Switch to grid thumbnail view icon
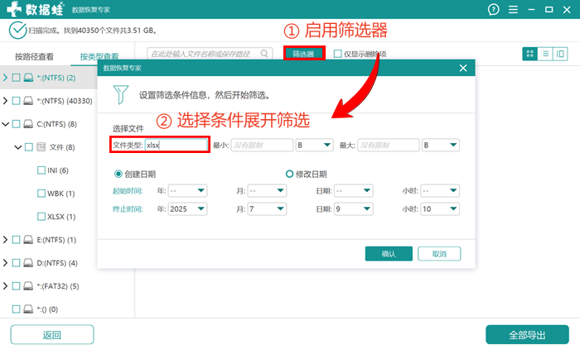The image size is (580, 354). tap(529, 54)
